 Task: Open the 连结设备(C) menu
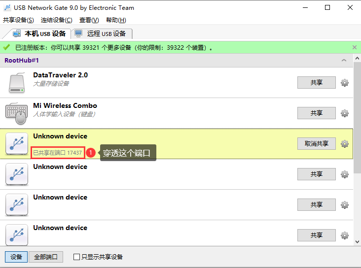56,20
